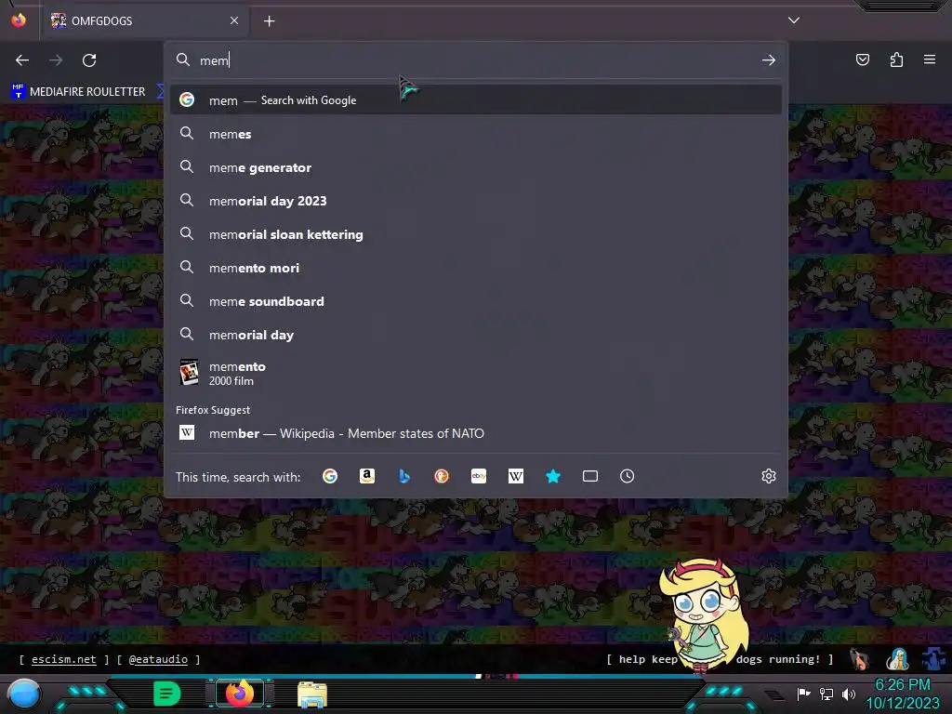Image resolution: width=952 pixels, height=714 pixels.
Task: Open the Extensions puzzle icon
Action: pos(896,59)
